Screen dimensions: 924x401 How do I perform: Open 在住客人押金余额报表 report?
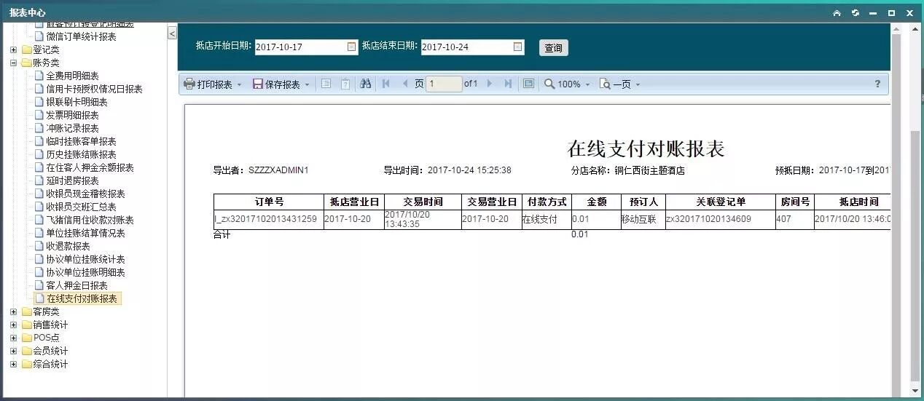click(90, 167)
